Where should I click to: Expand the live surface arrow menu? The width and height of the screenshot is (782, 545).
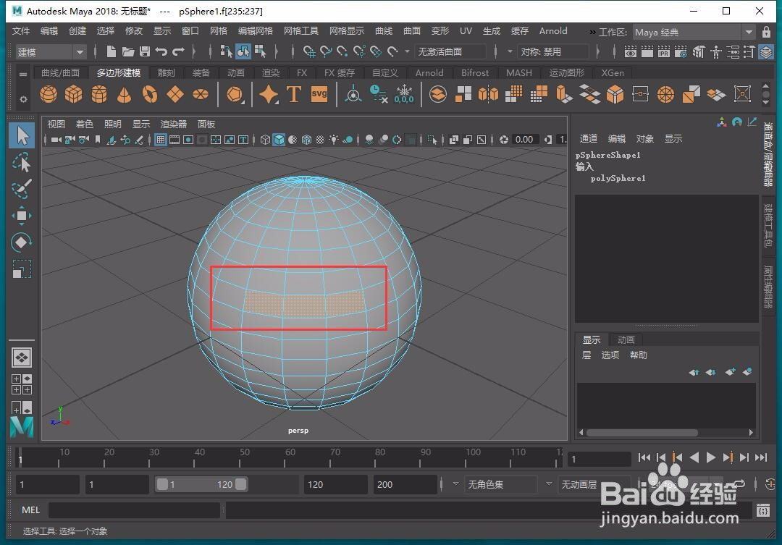click(x=407, y=51)
